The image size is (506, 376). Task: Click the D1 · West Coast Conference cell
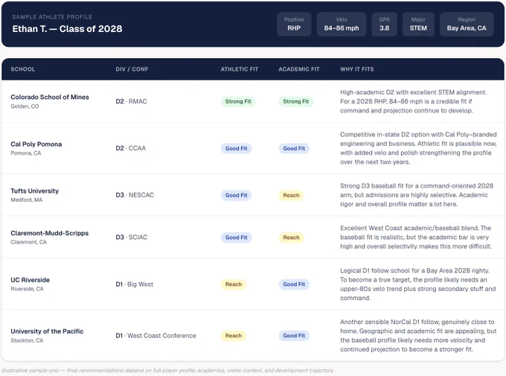pos(156,336)
